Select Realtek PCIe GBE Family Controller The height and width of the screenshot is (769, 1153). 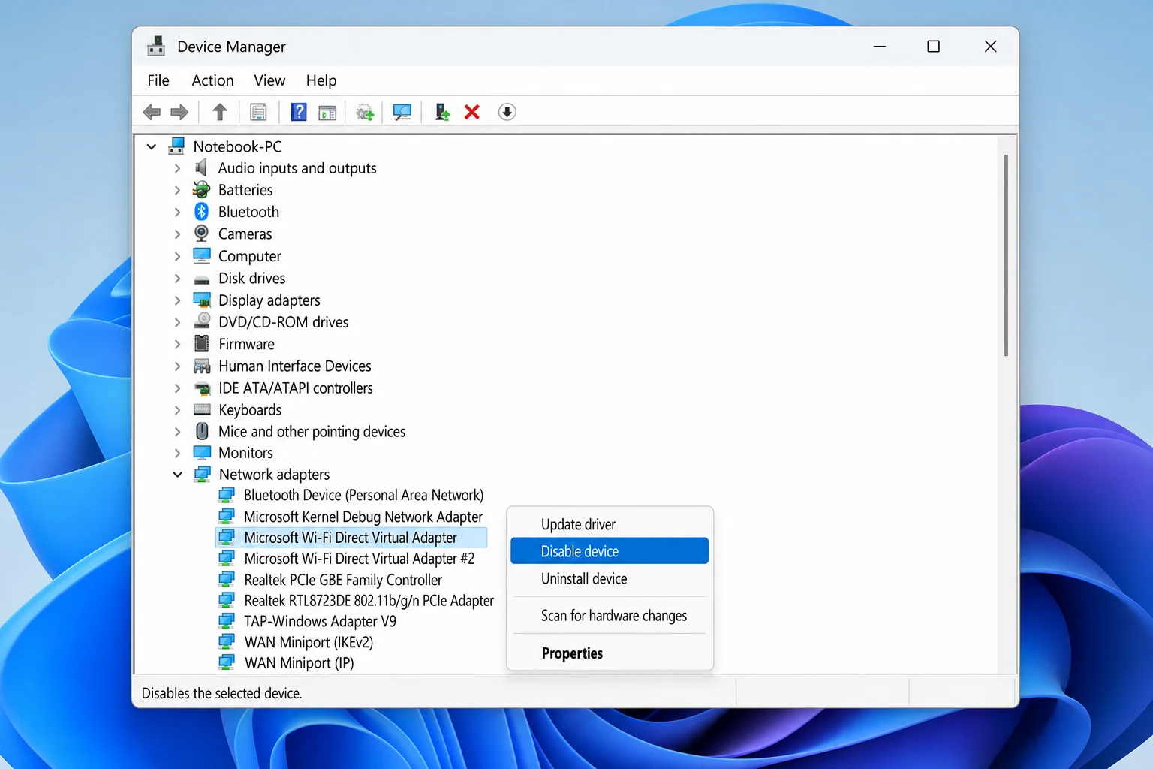(x=343, y=580)
